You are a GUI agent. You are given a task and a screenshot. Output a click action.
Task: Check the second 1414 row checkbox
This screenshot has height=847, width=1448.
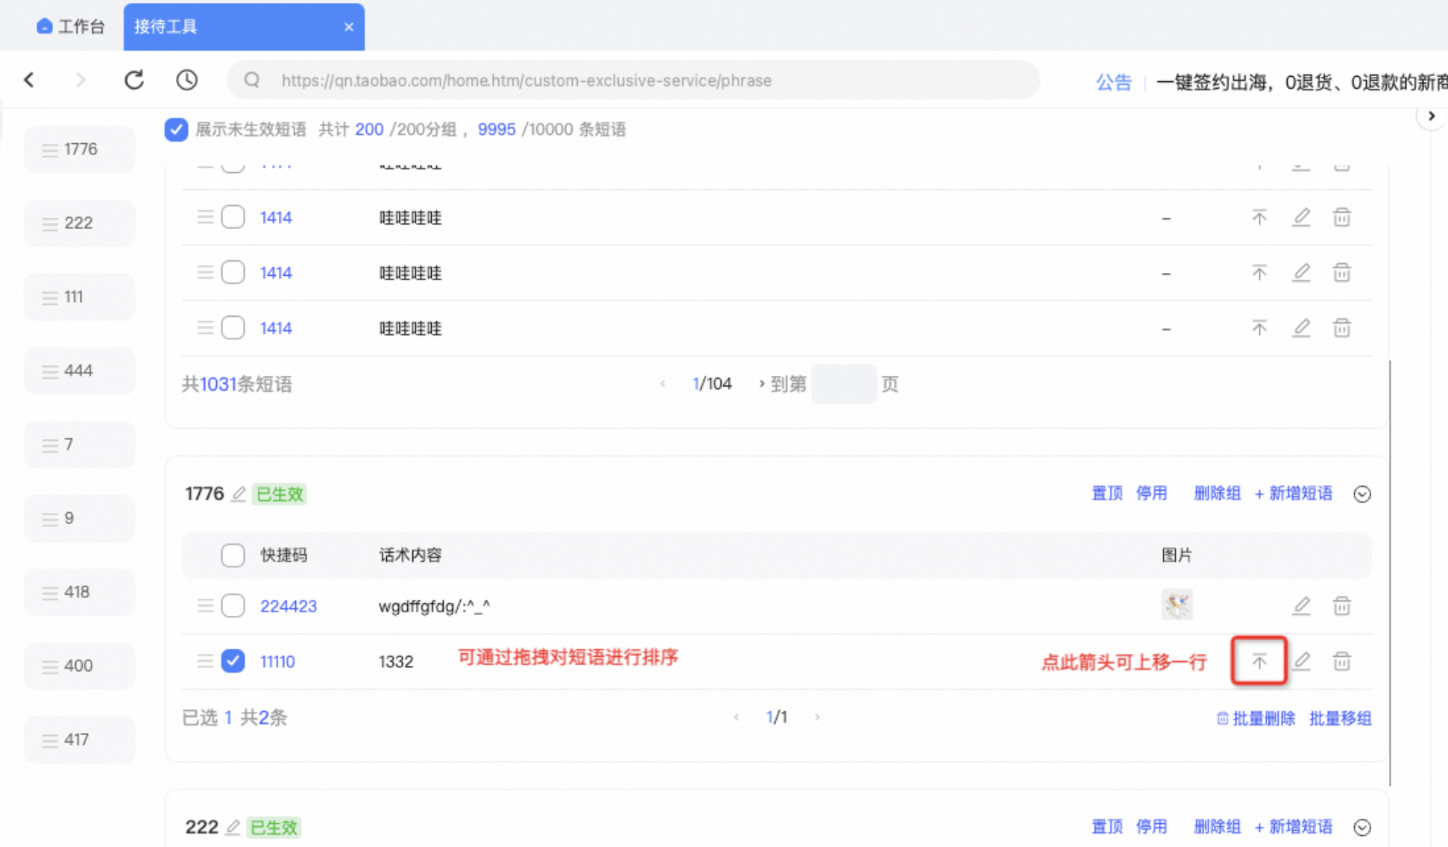click(233, 272)
